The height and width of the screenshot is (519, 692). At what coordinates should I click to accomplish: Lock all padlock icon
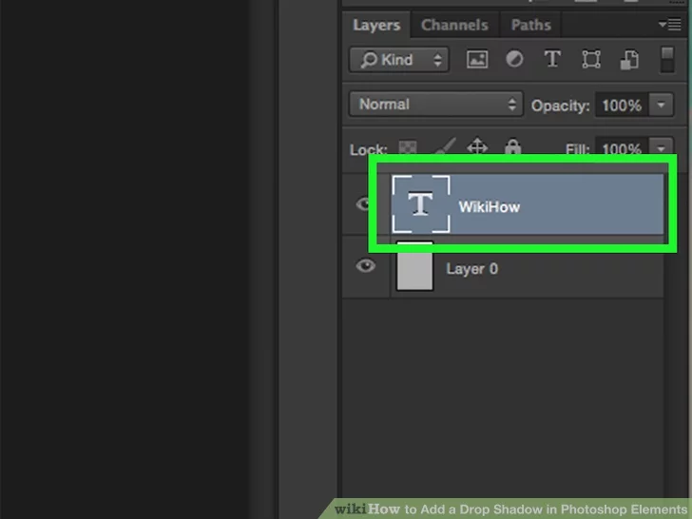[513, 145]
